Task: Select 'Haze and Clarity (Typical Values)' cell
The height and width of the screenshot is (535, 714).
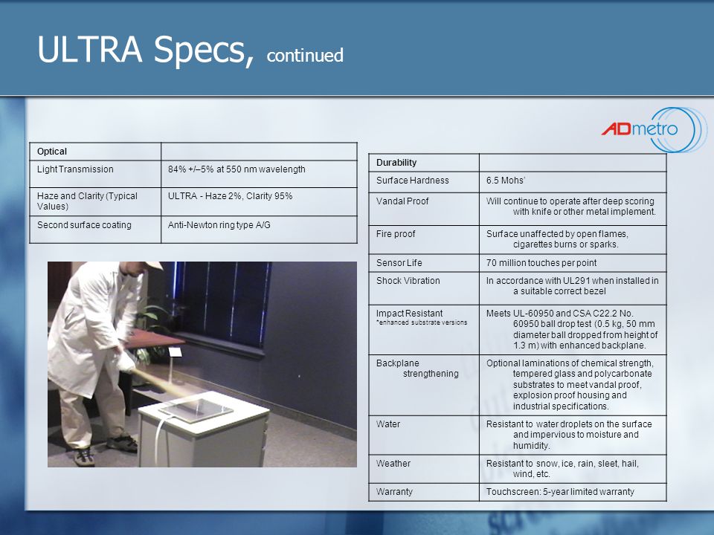Action: [95, 201]
